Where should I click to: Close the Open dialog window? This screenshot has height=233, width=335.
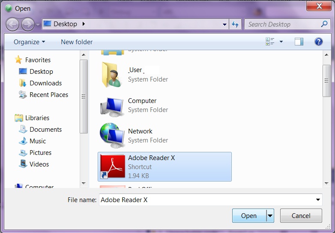pos(319,6)
